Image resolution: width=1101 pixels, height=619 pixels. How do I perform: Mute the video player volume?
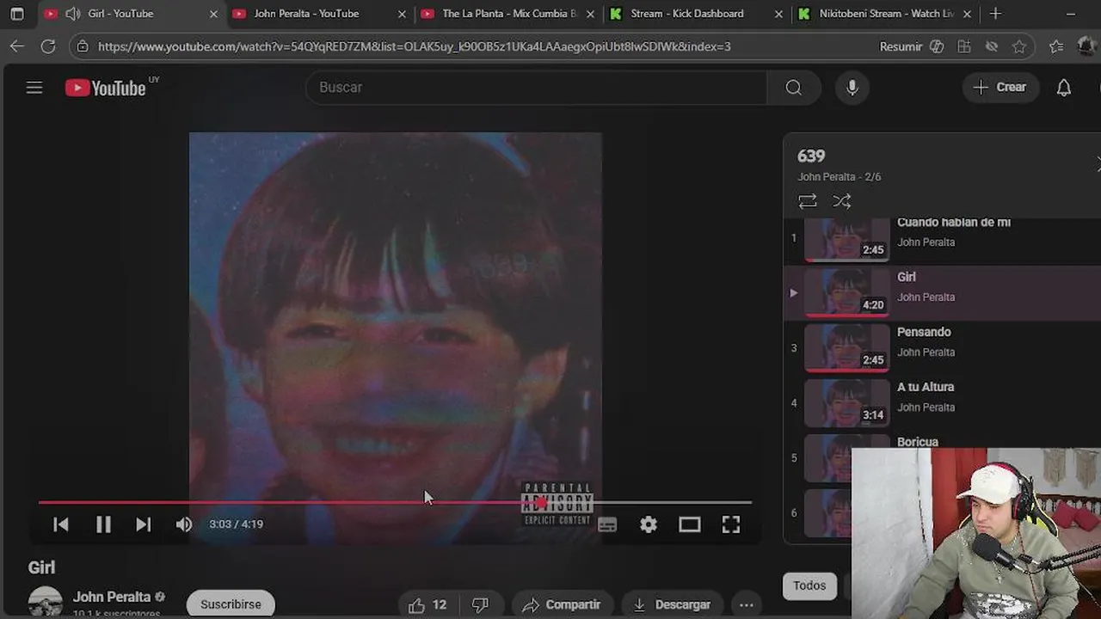(x=184, y=524)
